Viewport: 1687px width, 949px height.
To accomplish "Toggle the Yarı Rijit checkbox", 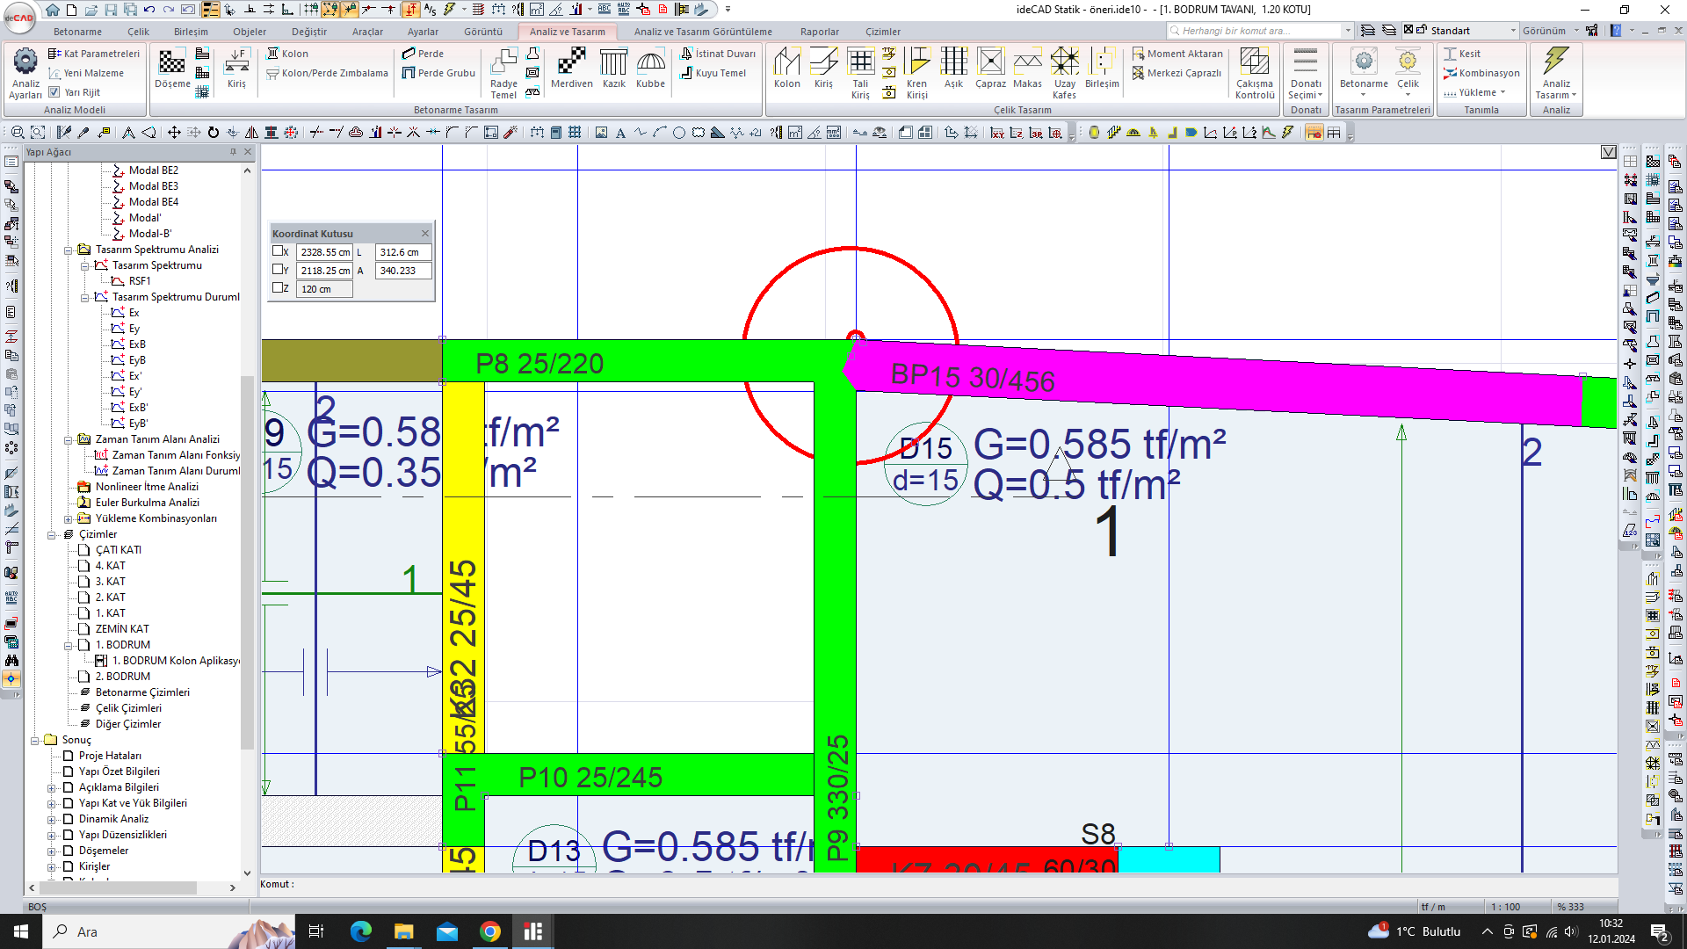I will (x=54, y=91).
